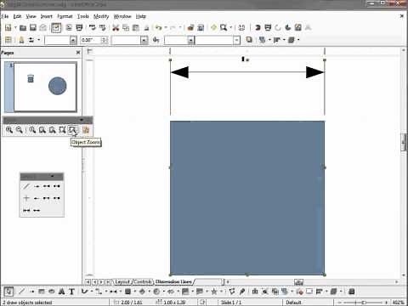Open the Edit menu
Viewport: 408px width, 306px height.
click(17, 16)
